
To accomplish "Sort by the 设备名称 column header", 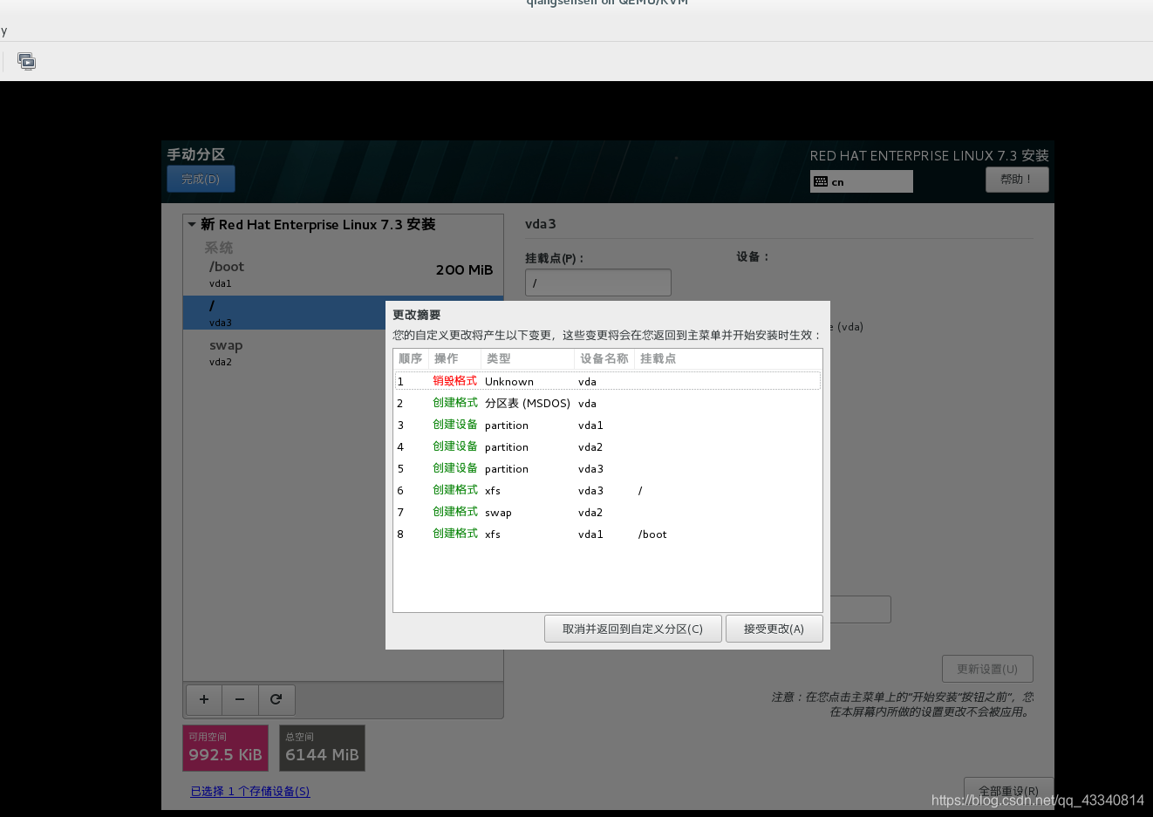I will pyautogui.click(x=604, y=358).
